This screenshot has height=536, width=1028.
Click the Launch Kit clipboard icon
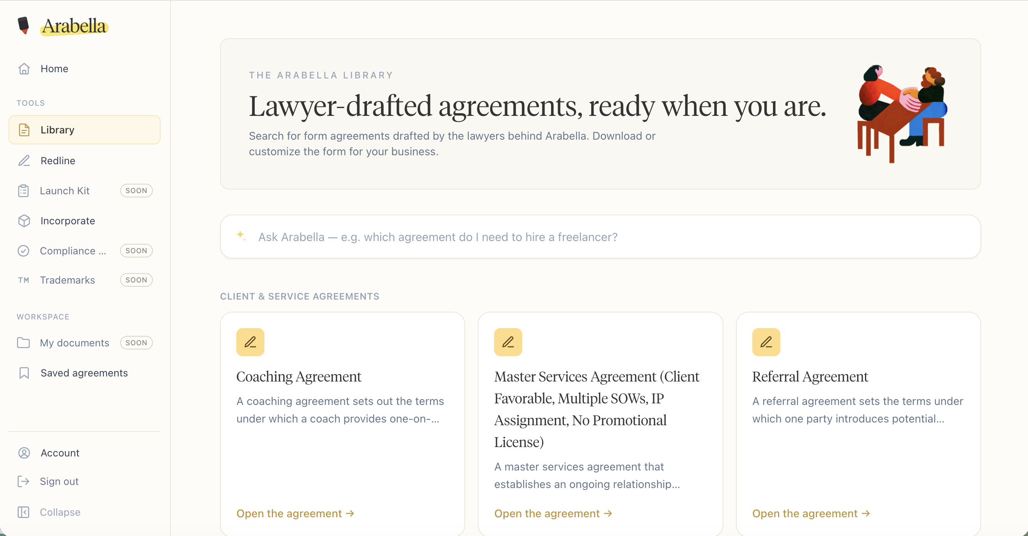(23, 191)
